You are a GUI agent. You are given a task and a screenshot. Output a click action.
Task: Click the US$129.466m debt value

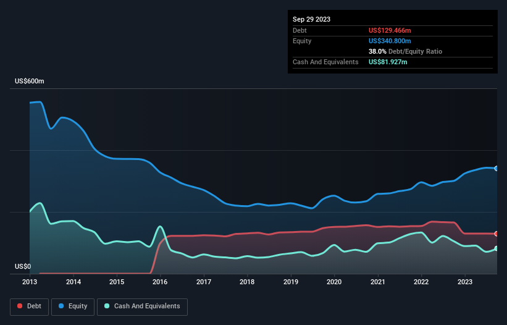point(390,30)
